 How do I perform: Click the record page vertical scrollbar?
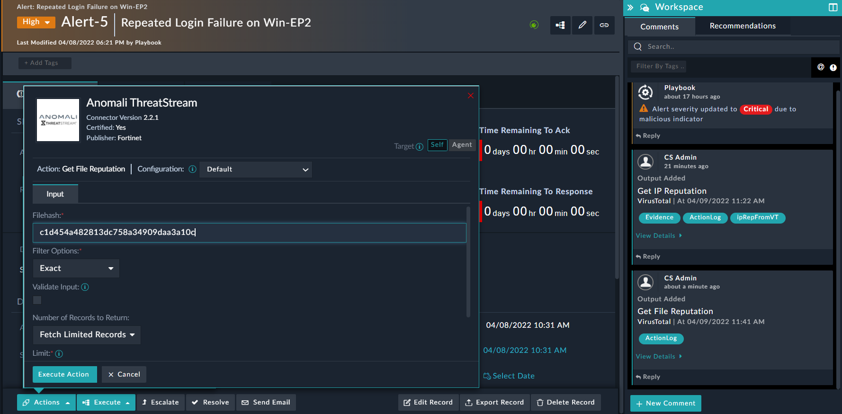point(617,178)
